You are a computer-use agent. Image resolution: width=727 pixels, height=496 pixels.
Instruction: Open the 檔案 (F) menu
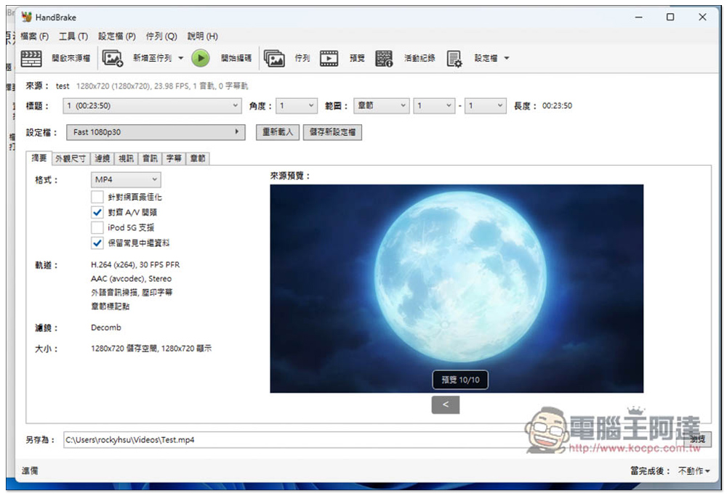click(34, 36)
